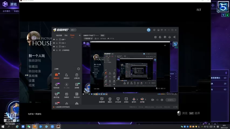Open the 弹幕助手 tool in toolbox
This screenshot has width=230, height=129.
(x=56, y=76)
